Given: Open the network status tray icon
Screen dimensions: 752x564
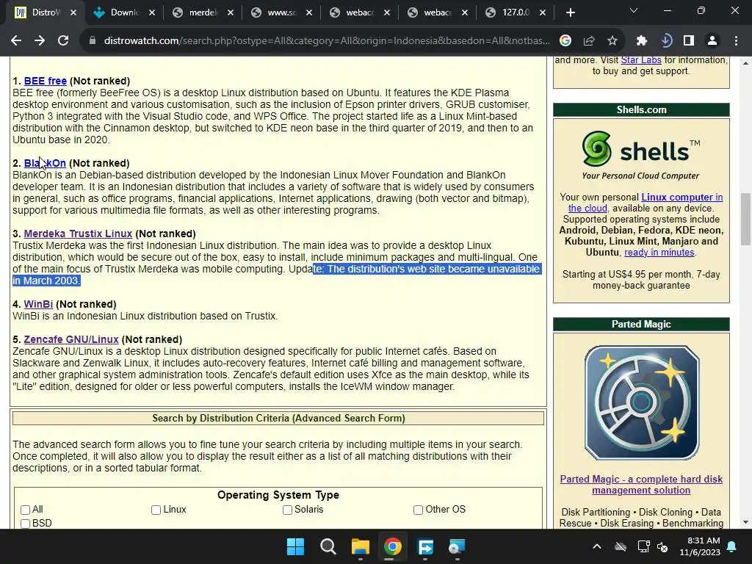Looking at the screenshot, I should (x=643, y=546).
